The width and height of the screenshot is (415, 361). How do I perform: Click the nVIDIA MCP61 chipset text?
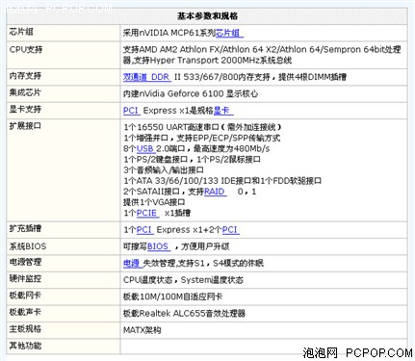pyautogui.click(x=169, y=33)
